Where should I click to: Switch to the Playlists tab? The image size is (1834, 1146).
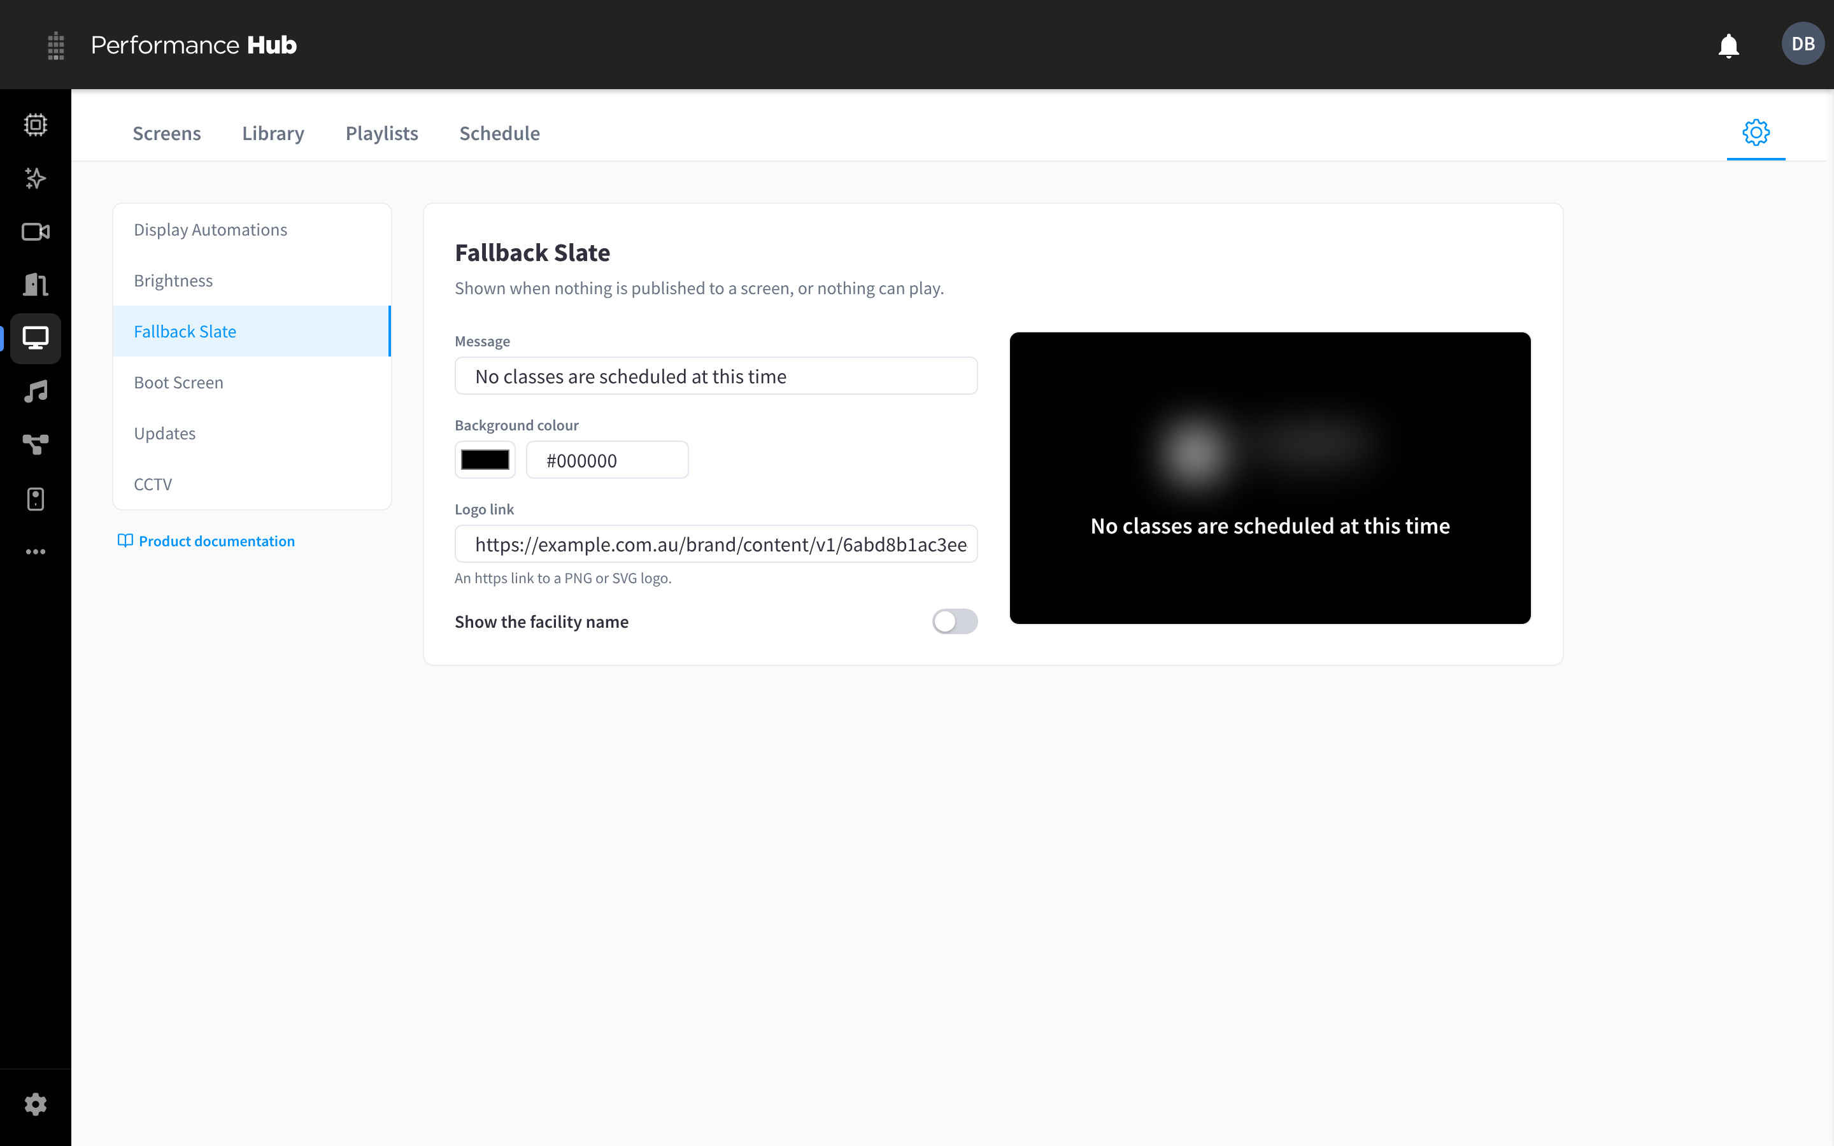click(x=382, y=134)
